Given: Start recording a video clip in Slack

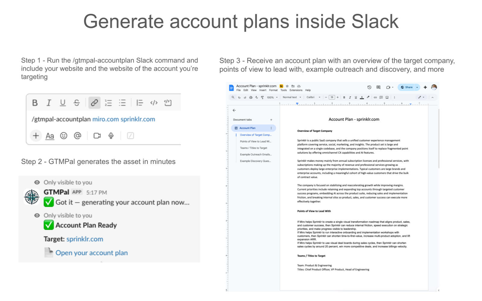Looking at the screenshot, I should click(97, 136).
